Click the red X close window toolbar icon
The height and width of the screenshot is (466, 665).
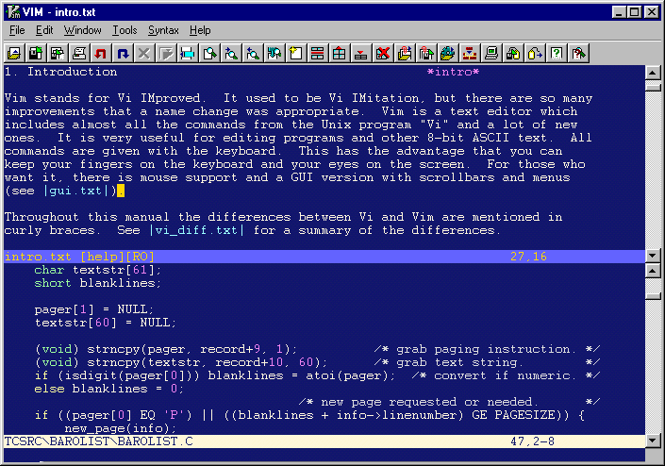pos(382,53)
